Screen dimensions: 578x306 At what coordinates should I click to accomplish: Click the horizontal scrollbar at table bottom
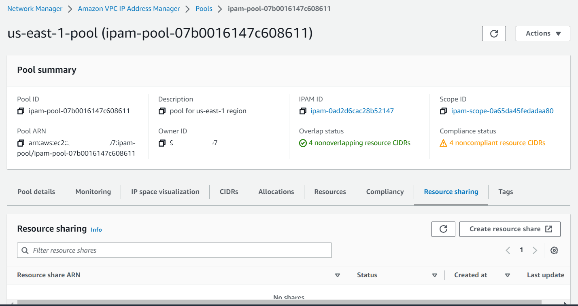(x=279, y=302)
